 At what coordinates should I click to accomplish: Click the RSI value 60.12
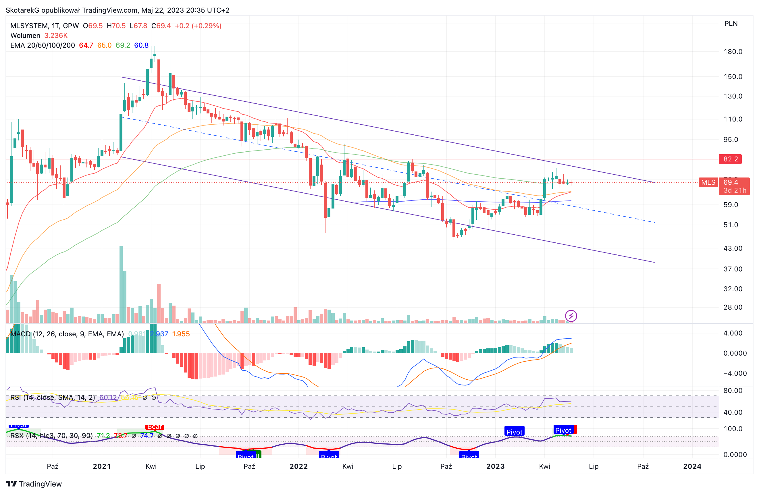(x=108, y=397)
